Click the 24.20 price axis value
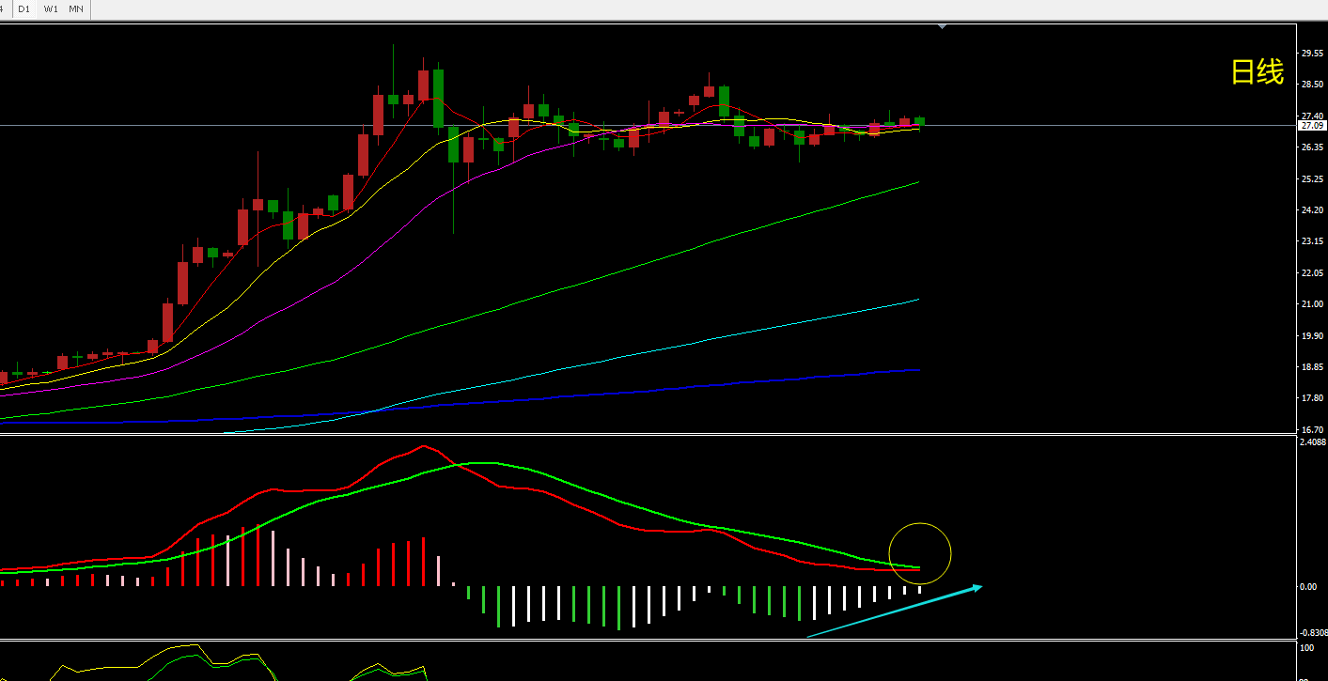 point(1312,210)
